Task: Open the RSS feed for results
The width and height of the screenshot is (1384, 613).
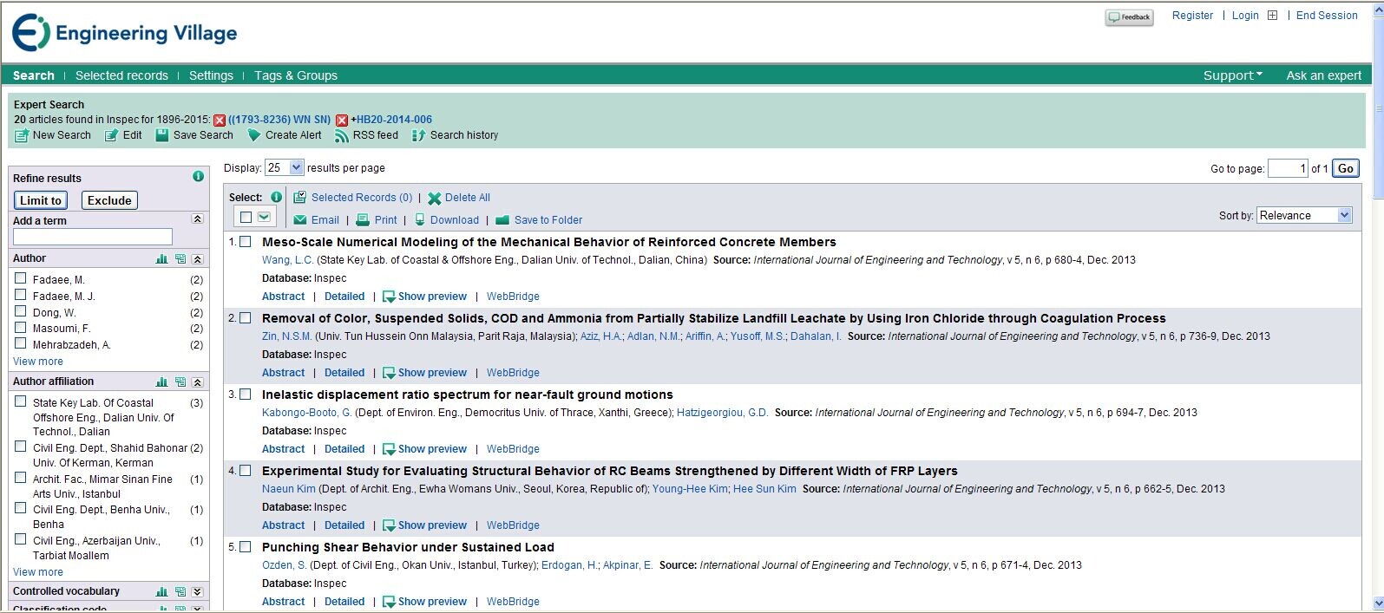Action: coord(366,135)
